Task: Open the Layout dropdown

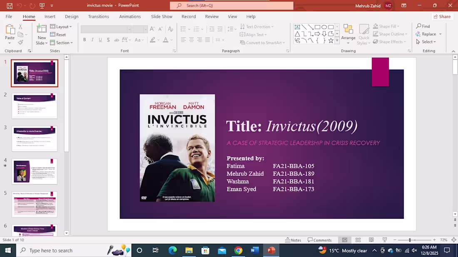Action: click(x=61, y=27)
